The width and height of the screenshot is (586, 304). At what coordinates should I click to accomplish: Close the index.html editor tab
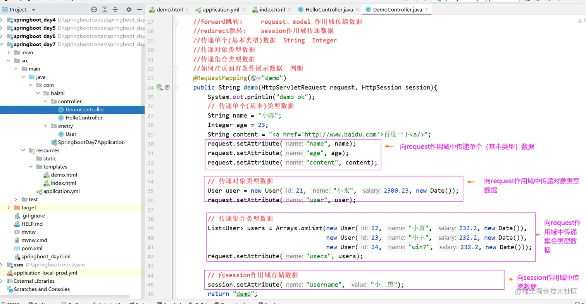click(x=290, y=9)
